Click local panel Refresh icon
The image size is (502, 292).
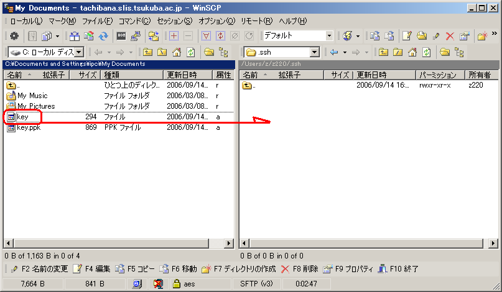pos(191,52)
